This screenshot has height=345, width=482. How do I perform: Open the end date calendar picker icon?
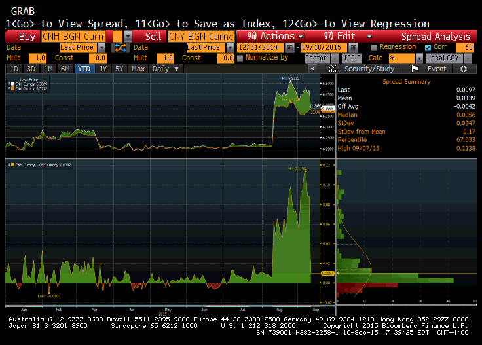tap(353, 48)
